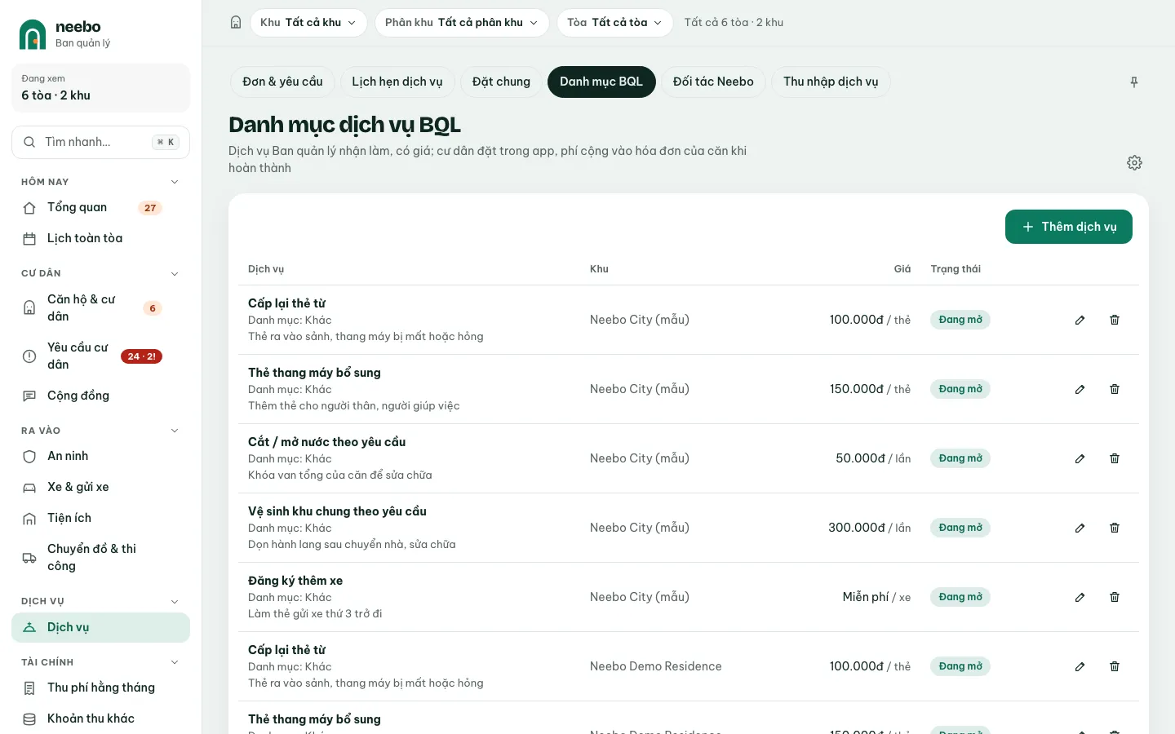The height and width of the screenshot is (734, 1175).
Task: Open the Đặt chung tab
Action: 501,82
